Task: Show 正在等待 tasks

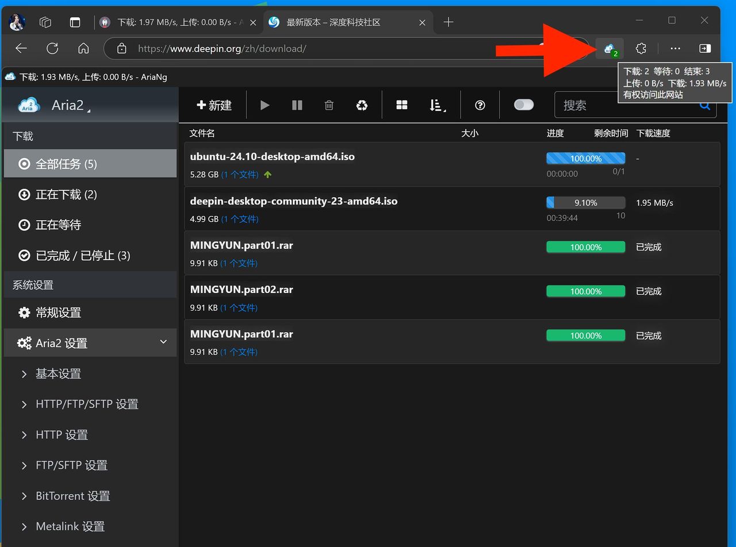Action: [x=90, y=225]
